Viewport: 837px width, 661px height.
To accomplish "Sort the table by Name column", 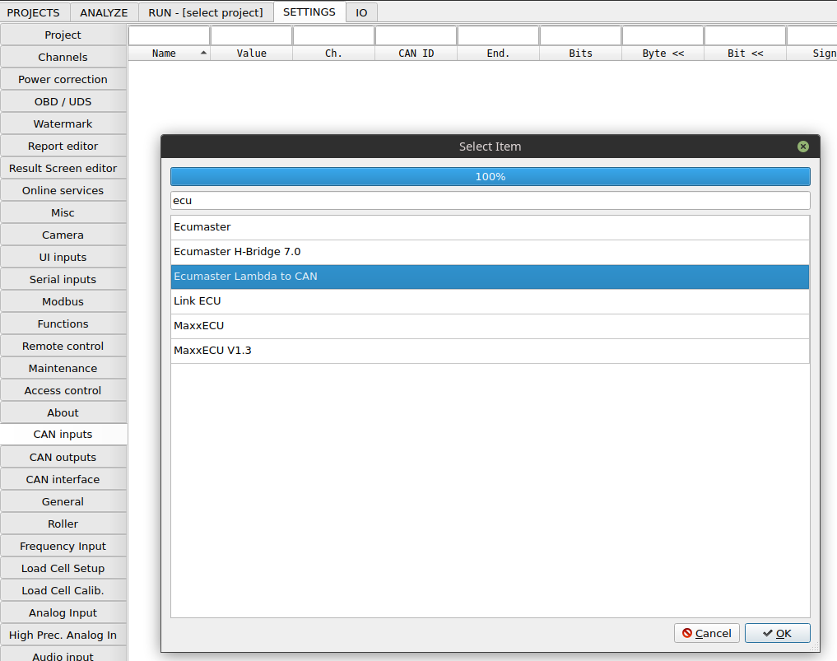I will (x=170, y=54).
